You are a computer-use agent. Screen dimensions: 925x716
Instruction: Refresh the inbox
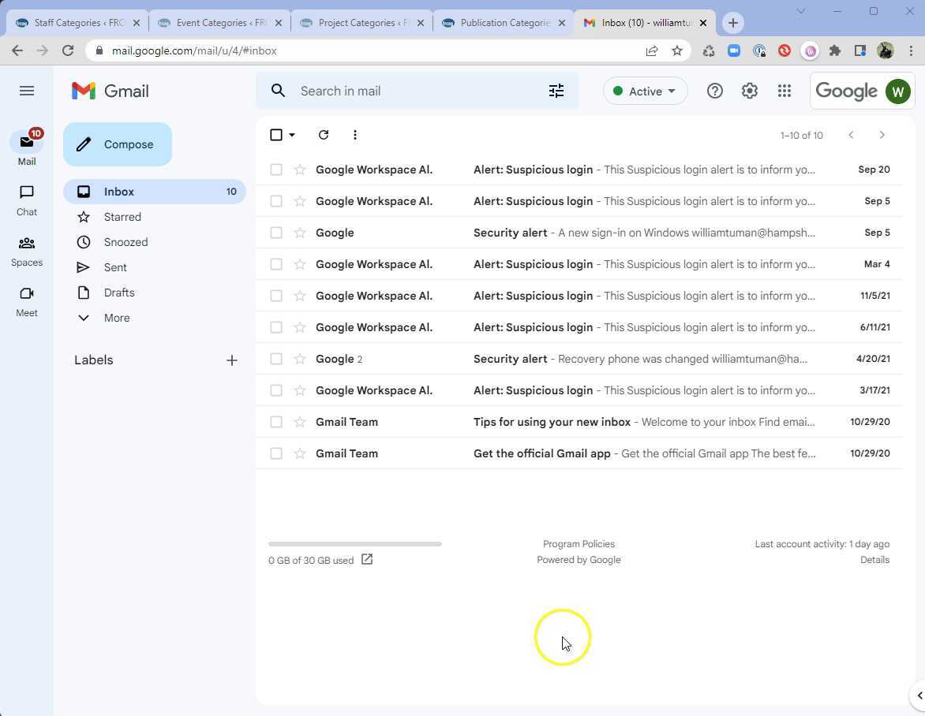(x=323, y=135)
